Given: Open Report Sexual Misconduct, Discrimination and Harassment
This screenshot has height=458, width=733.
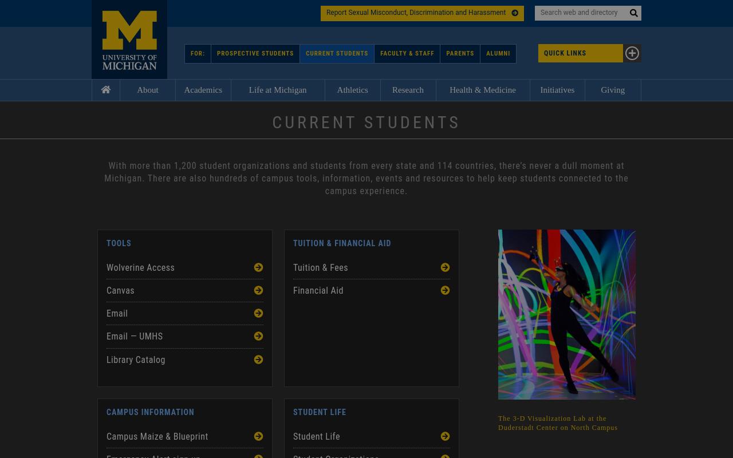Looking at the screenshot, I should point(422,13).
